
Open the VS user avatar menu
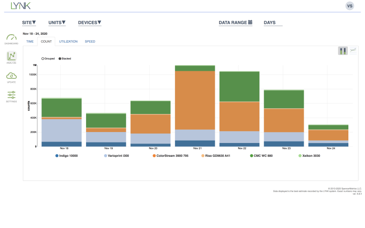350,6
